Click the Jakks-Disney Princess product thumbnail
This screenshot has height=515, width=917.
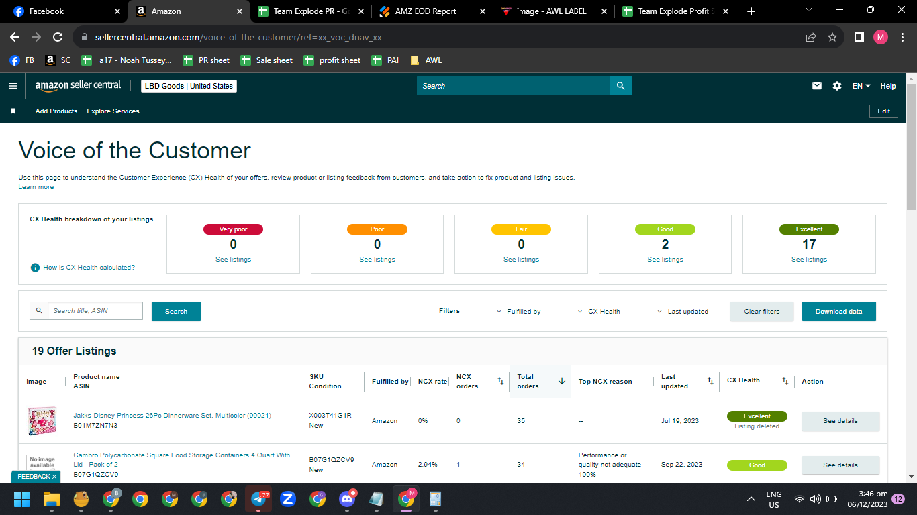click(42, 421)
